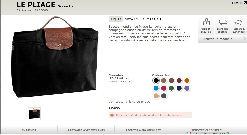
Task: Expand Trouver un magasin arrow
Action: tap(245, 38)
